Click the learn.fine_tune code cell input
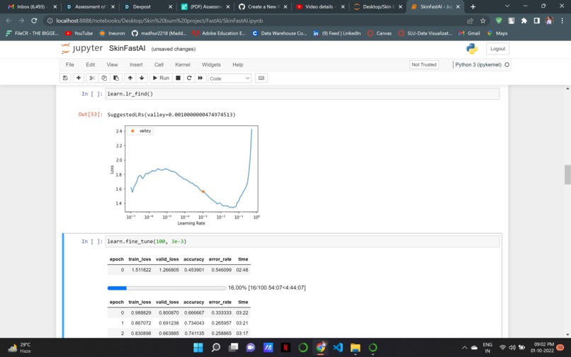Image resolution: width=571 pixels, height=357 pixels. pyautogui.click(x=303, y=241)
